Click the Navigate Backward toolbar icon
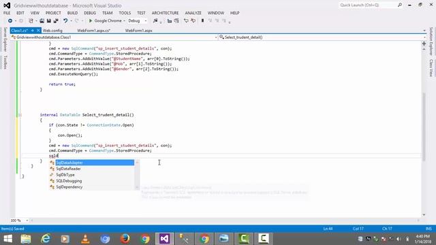 [10, 21]
